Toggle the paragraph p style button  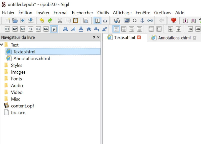pyautogui.click(x=54, y=29)
